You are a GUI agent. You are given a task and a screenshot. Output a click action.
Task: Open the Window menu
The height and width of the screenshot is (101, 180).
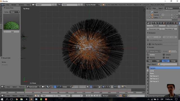[21, 5]
